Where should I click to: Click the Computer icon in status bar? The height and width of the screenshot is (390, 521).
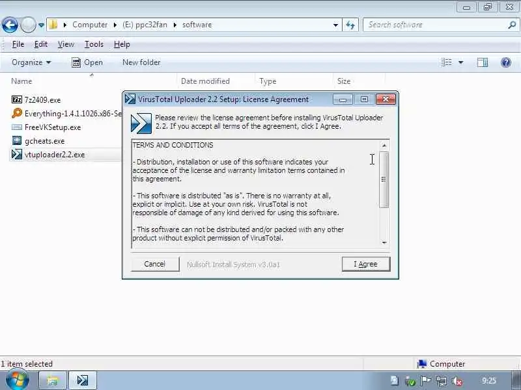(422, 364)
